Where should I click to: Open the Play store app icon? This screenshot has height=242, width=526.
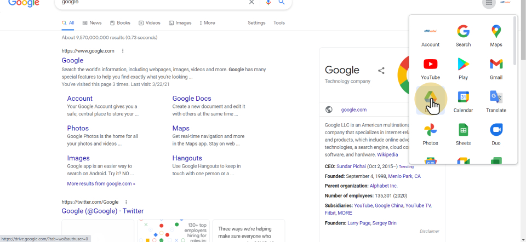click(463, 65)
